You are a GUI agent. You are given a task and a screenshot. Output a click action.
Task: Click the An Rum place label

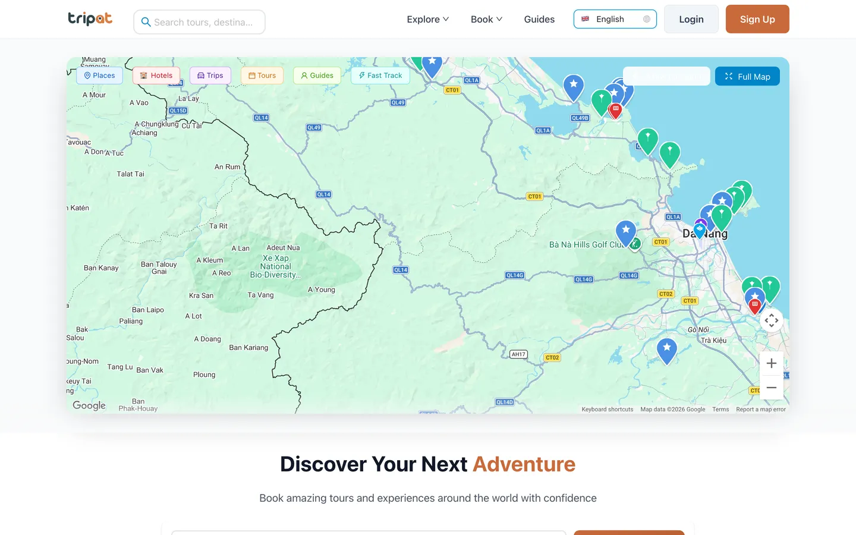(x=227, y=167)
